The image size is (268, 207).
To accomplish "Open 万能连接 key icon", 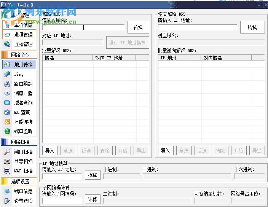I will pos(7,122).
